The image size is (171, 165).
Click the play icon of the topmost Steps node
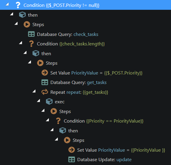[x=27, y=24]
